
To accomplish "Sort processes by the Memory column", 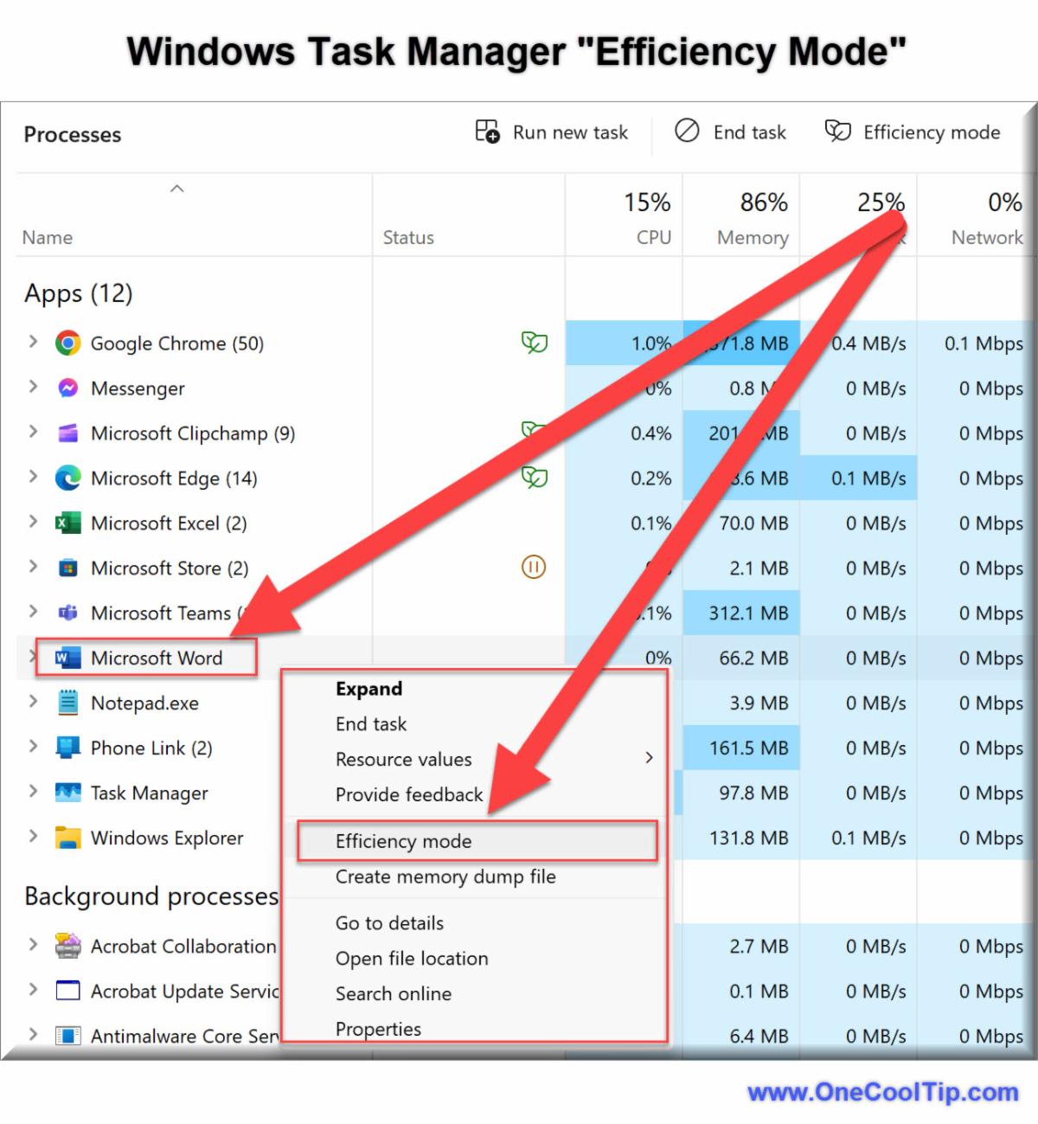I will coord(751,237).
